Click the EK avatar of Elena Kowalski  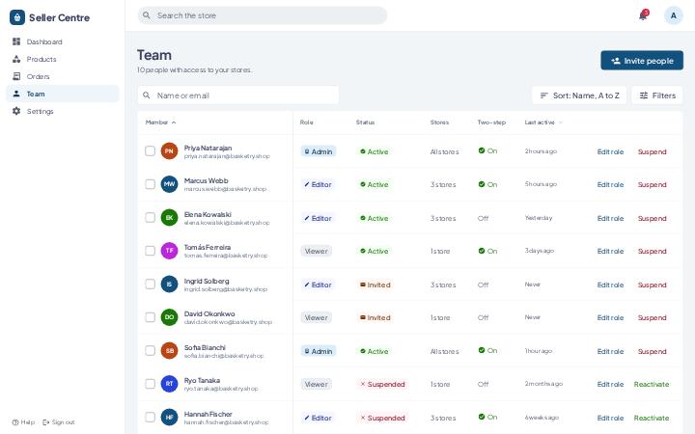[169, 217]
